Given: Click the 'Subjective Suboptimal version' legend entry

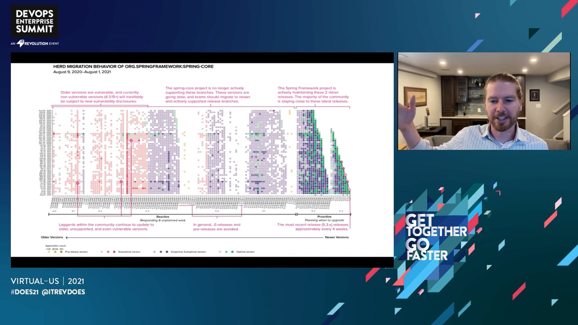Looking at the screenshot, I should click(188, 252).
